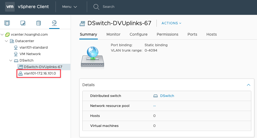Open the Summary tab

point(88,34)
